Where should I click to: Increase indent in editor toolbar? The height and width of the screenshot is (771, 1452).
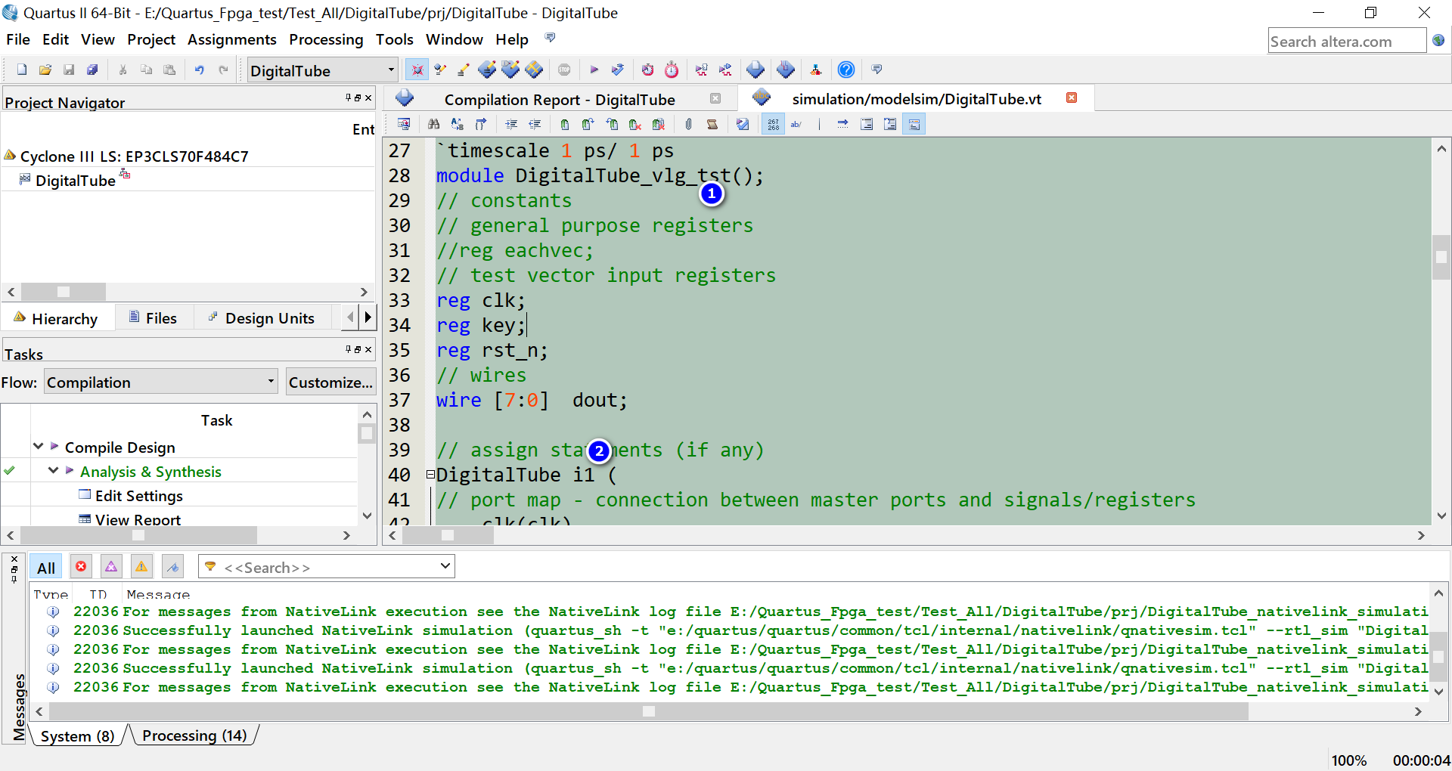[x=512, y=125]
